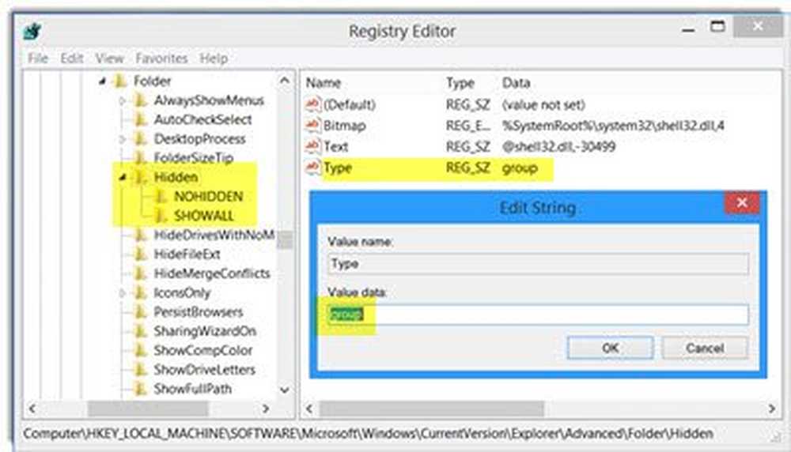
Task: Expand the IconsOnly key
Action: 122,292
